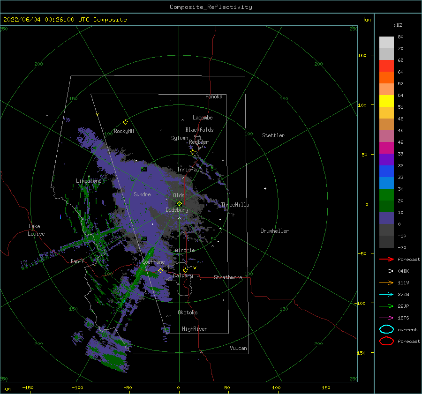The image size is (422, 394).
Task: Click the 80 dBZ light gray swatch
Action: point(386,42)
